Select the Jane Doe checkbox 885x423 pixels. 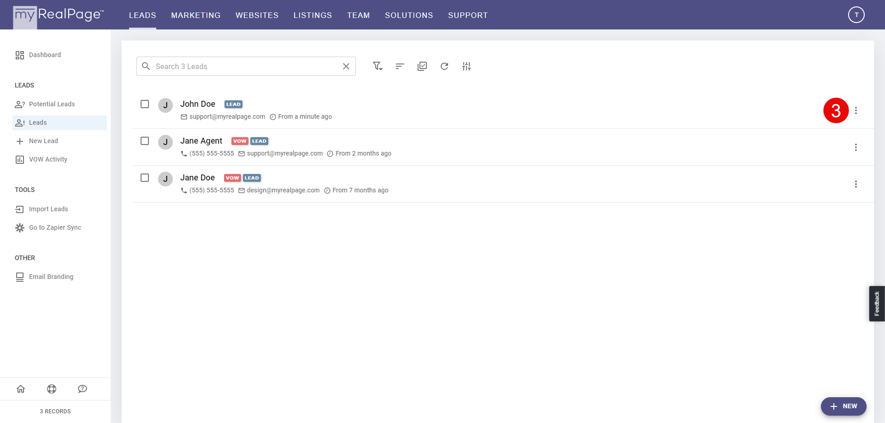pos(145,178)
